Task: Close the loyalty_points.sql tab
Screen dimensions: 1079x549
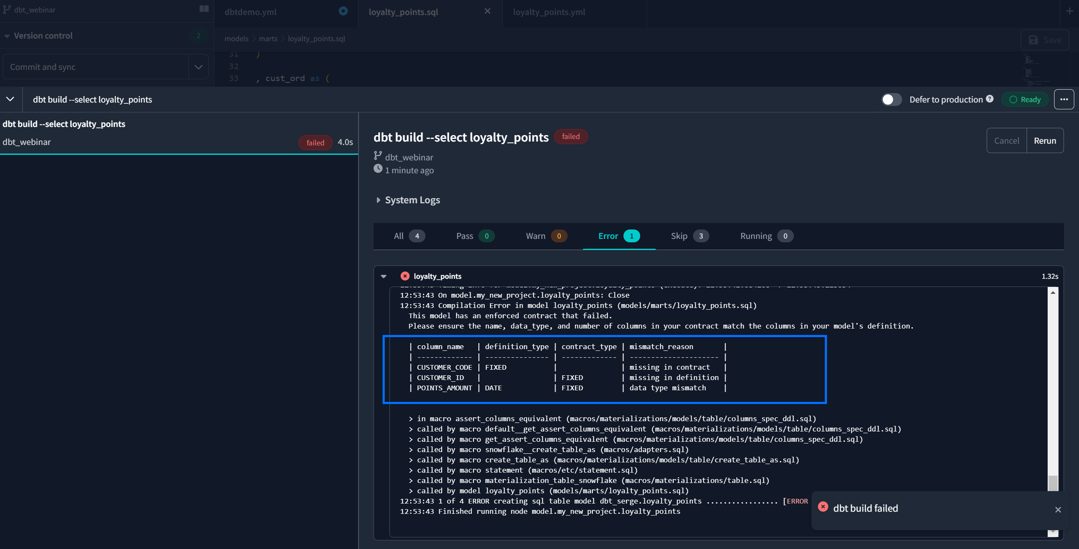Action: (487, 11)
